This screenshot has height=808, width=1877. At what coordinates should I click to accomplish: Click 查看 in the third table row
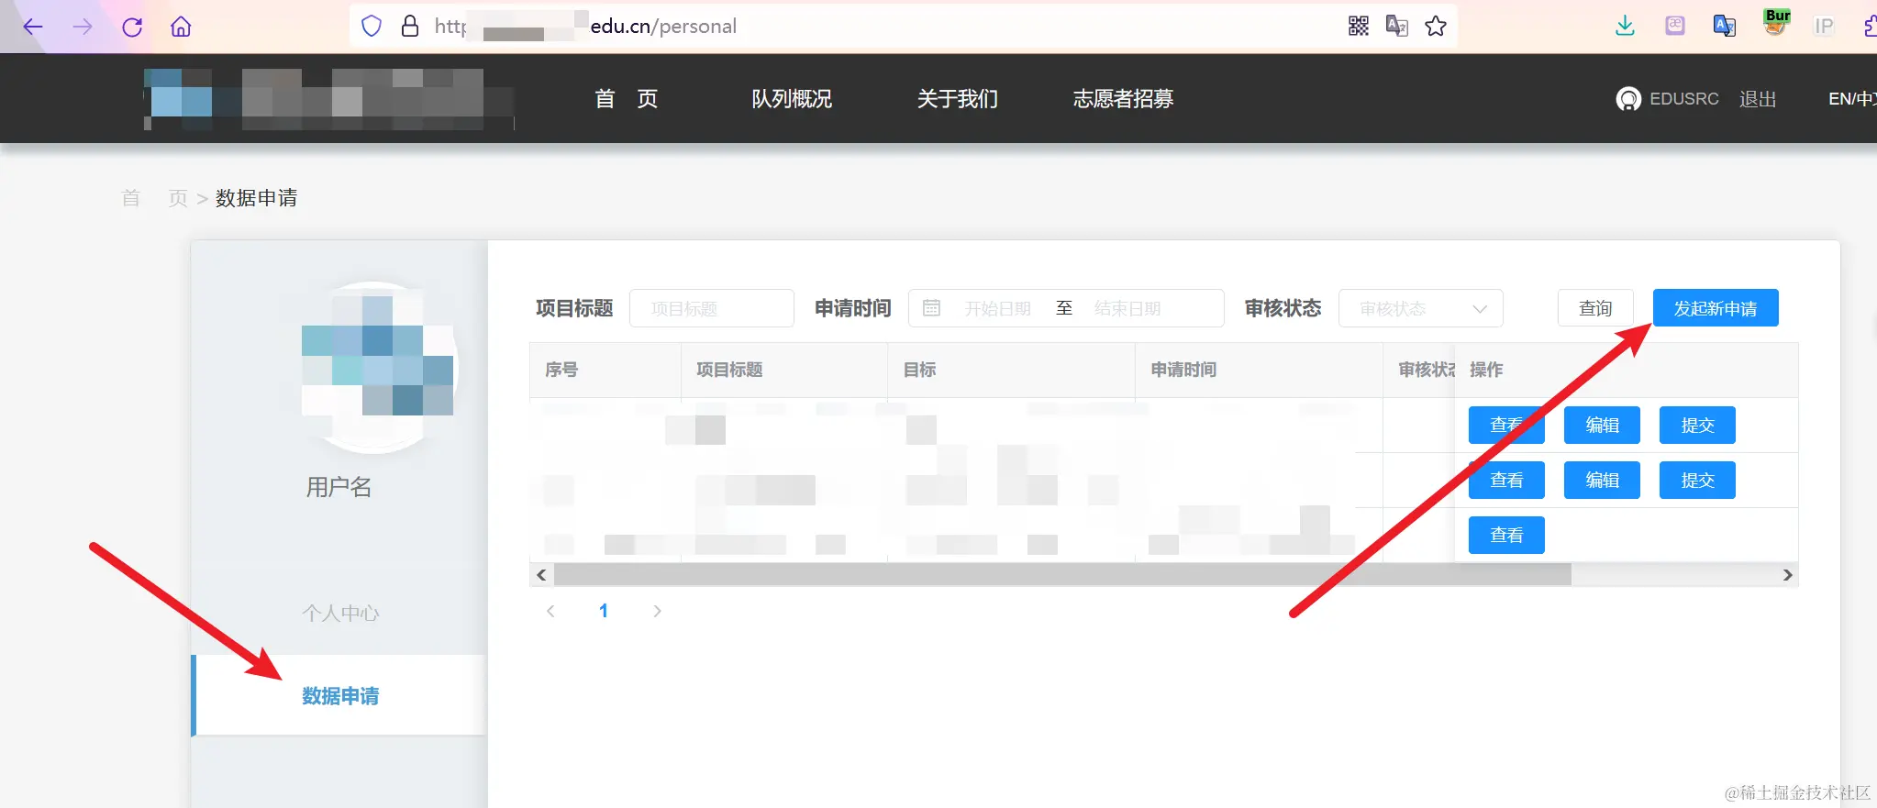click(x=1506, y=535)
